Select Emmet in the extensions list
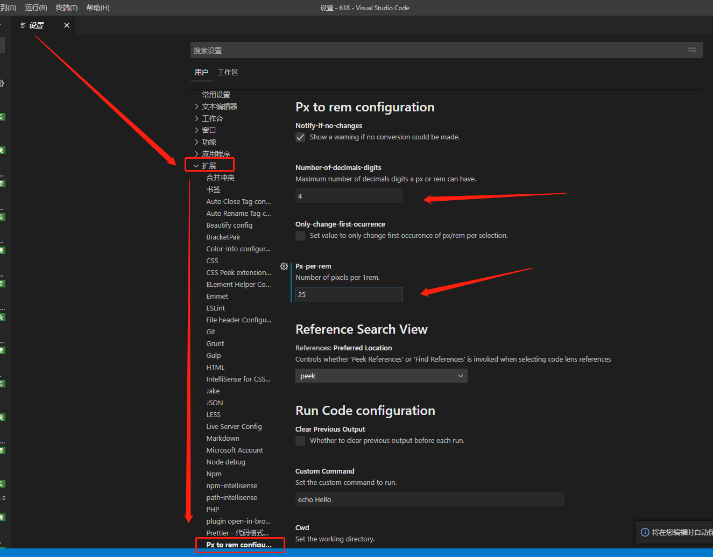Screen dimensions: 713x557 pyautogui.click(x=217, y=296)
